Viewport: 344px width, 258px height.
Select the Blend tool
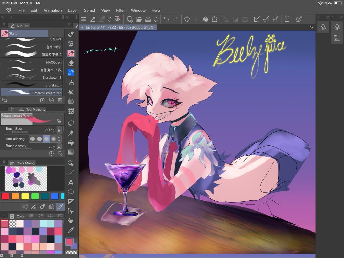(71, 101)
